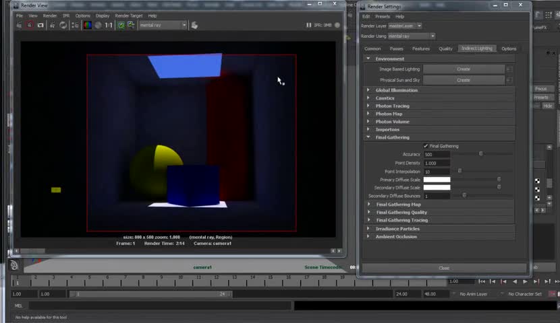Click the Remove Image icon
The width and height of the screenshot is (560, 323).
point(131,26)
